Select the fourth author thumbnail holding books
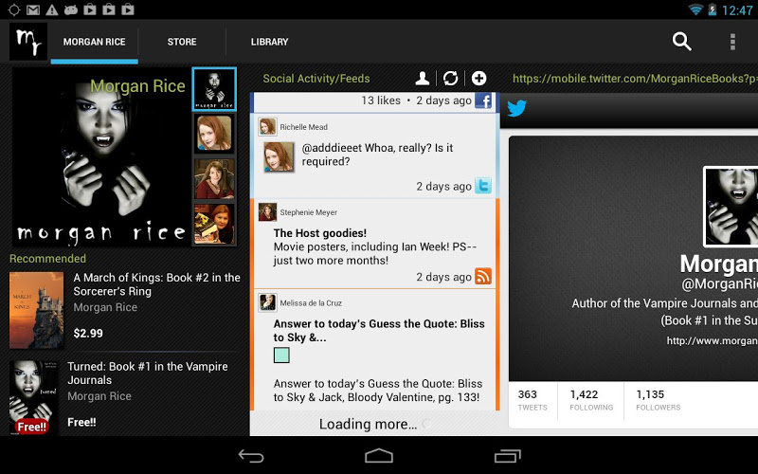 (x=214, y=224)
